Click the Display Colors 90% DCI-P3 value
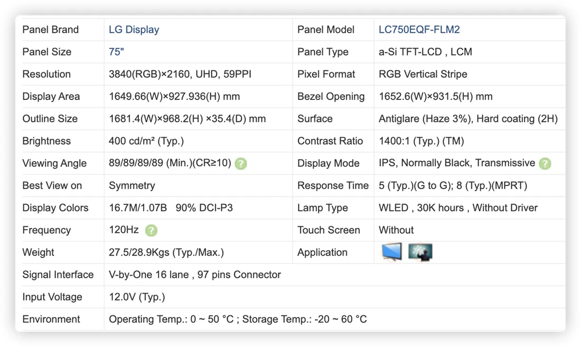This screenshot has height=347, width=581. click(x=204, y=208)
